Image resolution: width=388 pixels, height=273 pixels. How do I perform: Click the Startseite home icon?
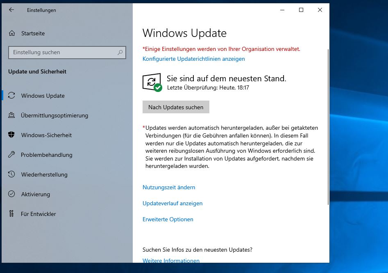click(x=12, y=33)
